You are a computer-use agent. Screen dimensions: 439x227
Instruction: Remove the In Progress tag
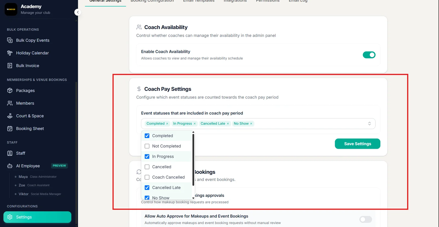click(x=195, y=123)
